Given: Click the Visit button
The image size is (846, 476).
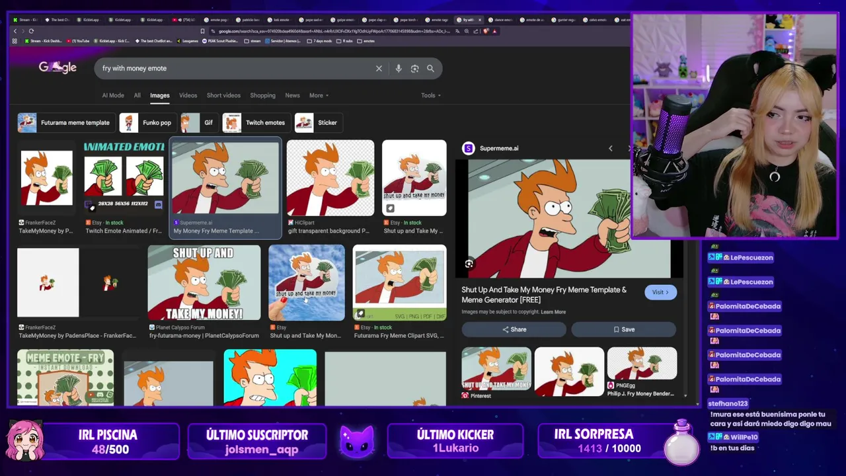Looking at the screenshot, I should click(660, 292).
